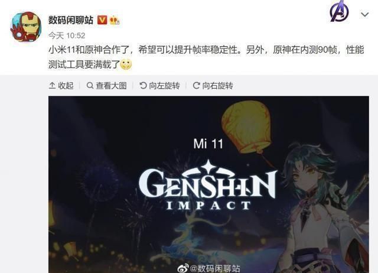This screenshot has height=273, width=378.
Task: Open the Iron Man profile avatar
Action: (x=25, y=27)
